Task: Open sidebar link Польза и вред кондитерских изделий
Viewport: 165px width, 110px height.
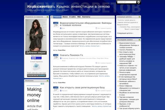Action: (x=128, y=73)
